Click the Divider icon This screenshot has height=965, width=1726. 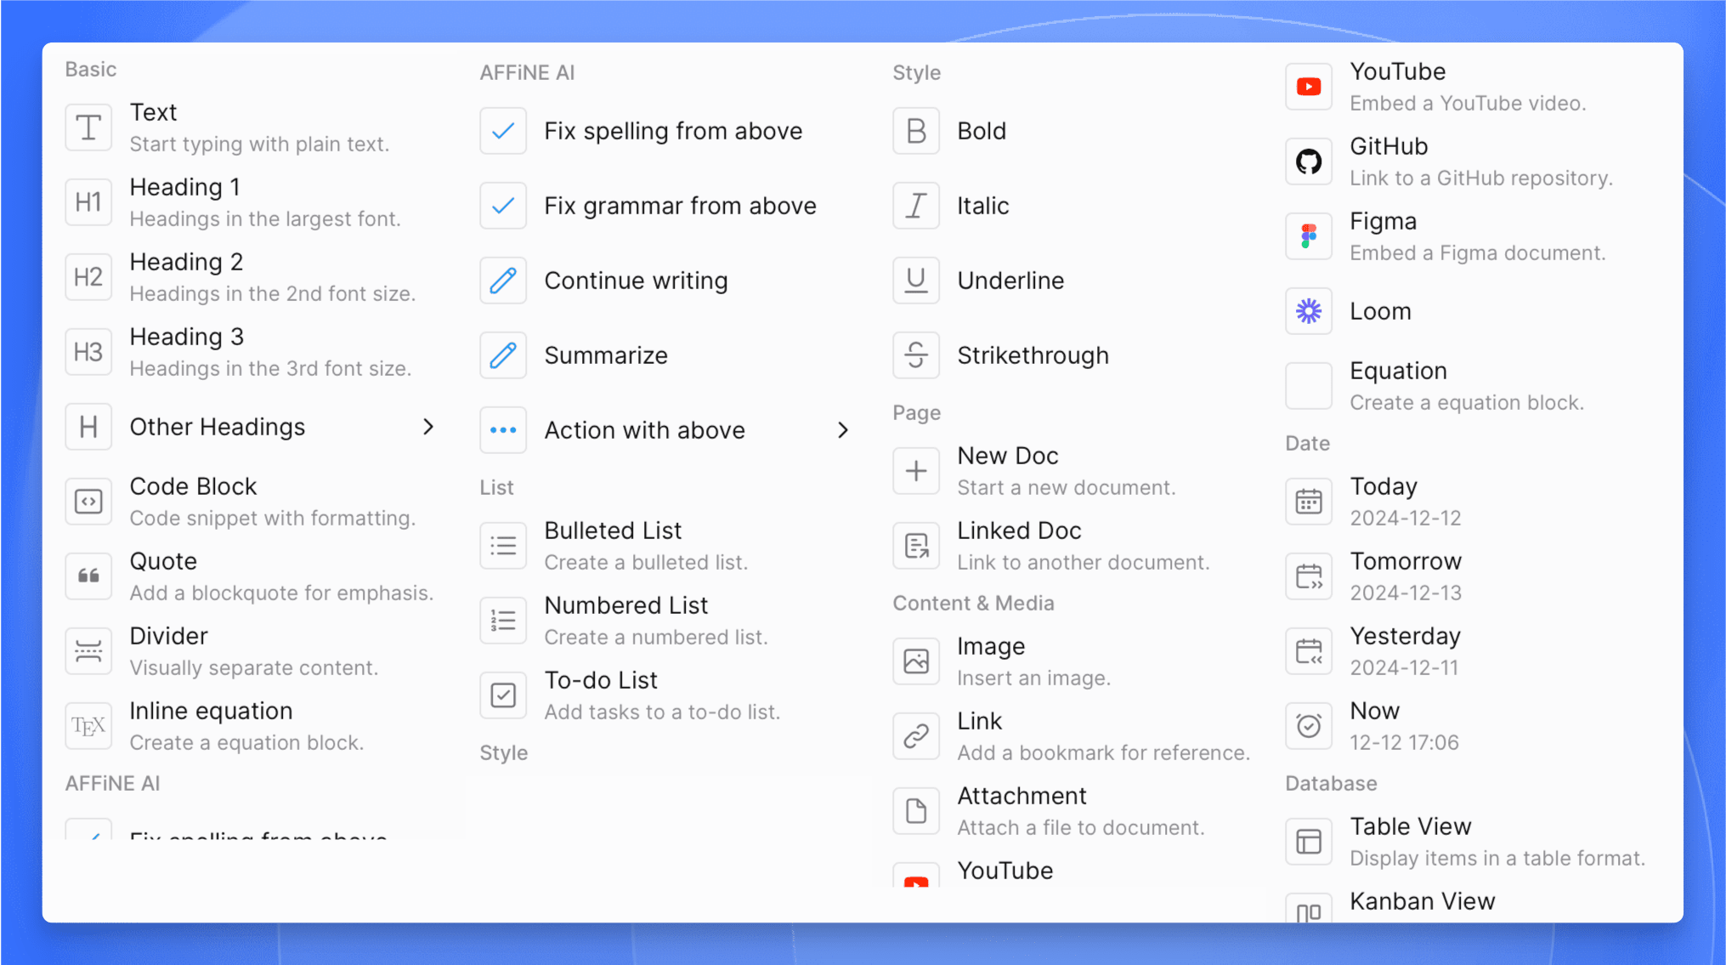tap(88, 650)
